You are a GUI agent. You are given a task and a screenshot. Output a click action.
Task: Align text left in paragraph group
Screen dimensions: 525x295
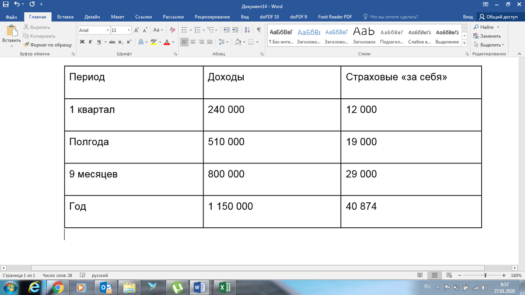pyautogui.click(x=185, y=42)
